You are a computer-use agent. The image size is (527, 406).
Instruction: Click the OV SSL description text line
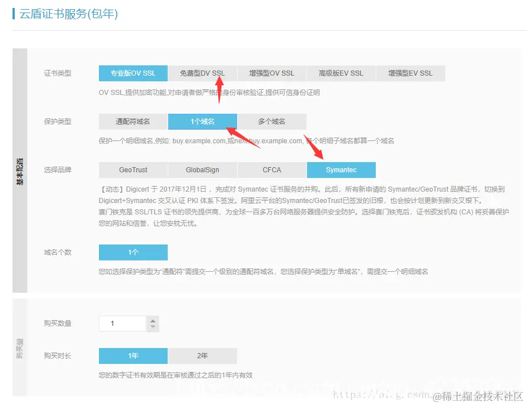[x=209, y=93]
